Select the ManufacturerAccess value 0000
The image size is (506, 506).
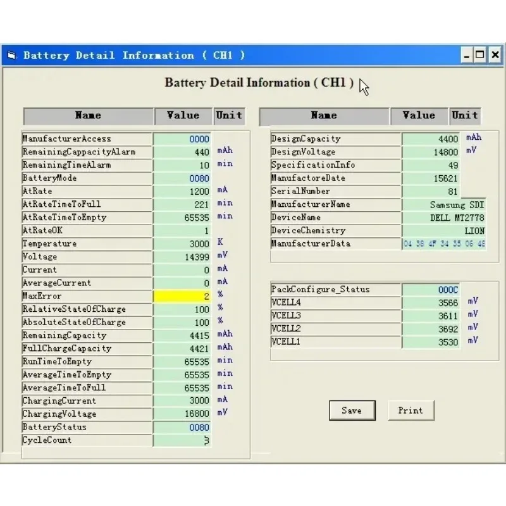(x=182, y=139)
